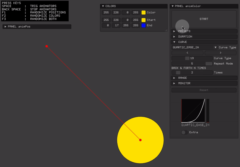240x167 pixels.
Task: Open the yellow Color swatch picker
Action: 143,12
